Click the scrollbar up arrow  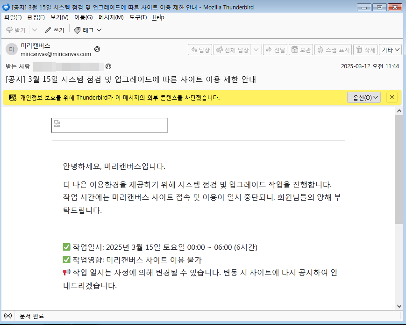[x=399, y=111]
